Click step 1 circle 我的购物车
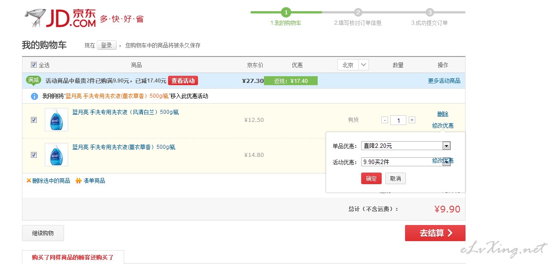Screen dimensions: 552x264 286,13
